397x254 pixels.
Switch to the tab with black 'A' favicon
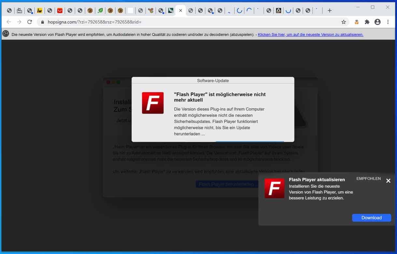pos(278,11)
